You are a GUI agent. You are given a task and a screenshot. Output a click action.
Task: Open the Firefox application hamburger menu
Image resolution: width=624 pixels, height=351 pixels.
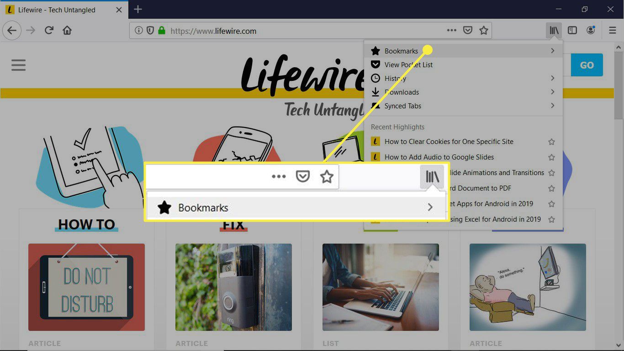coord(613,31)
